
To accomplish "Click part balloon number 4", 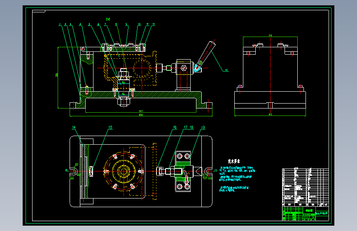I will pyautogui.click(x=80, y=24).
